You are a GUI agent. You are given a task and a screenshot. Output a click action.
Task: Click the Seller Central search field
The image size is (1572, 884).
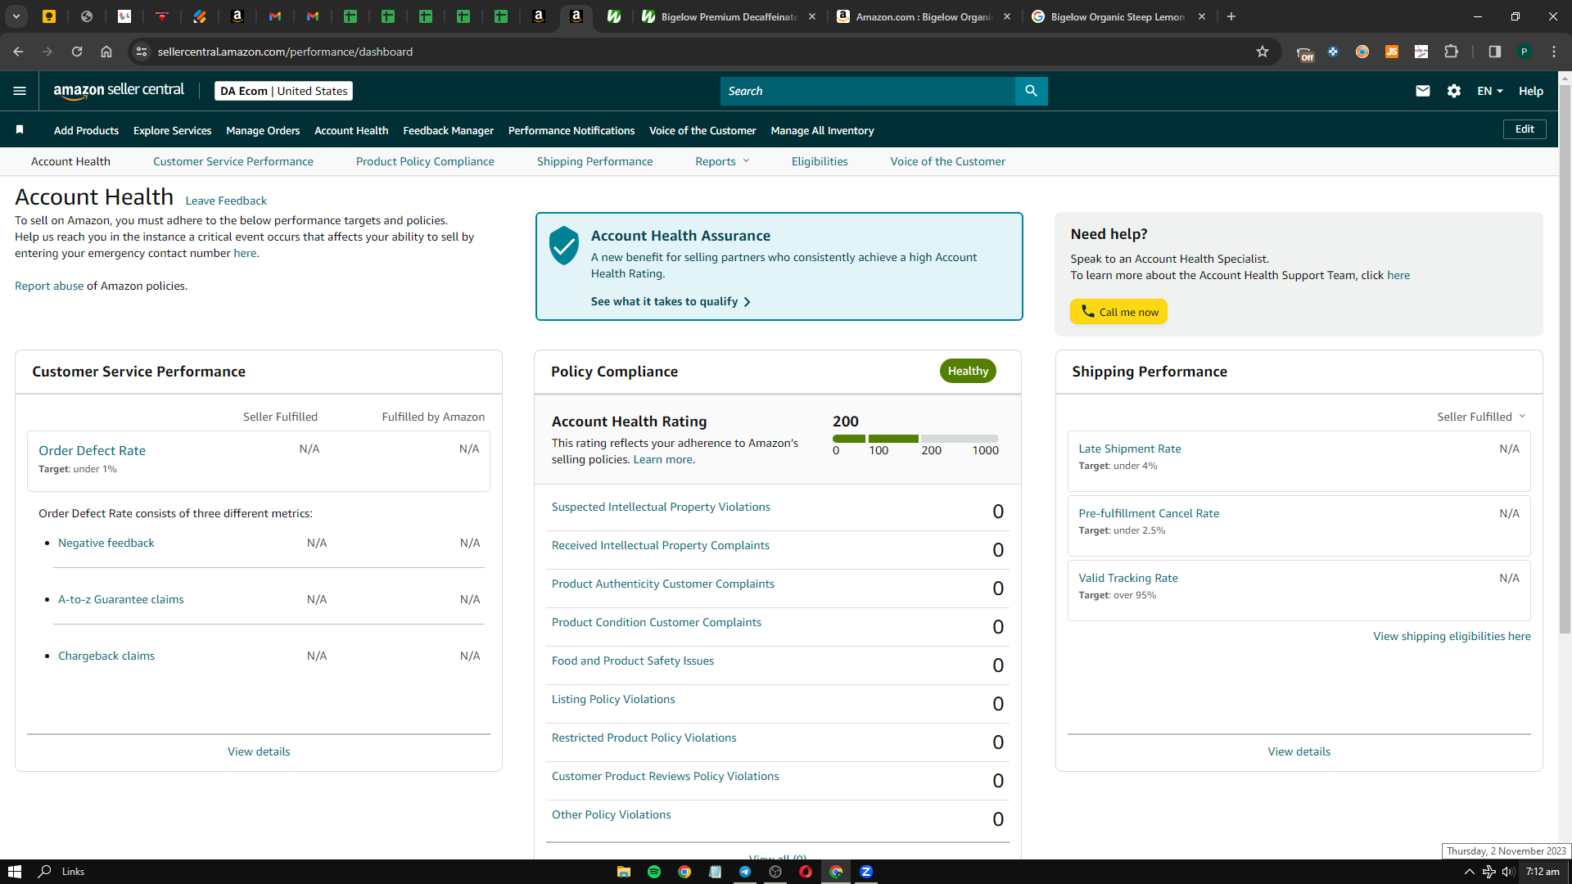pos(868,91)
